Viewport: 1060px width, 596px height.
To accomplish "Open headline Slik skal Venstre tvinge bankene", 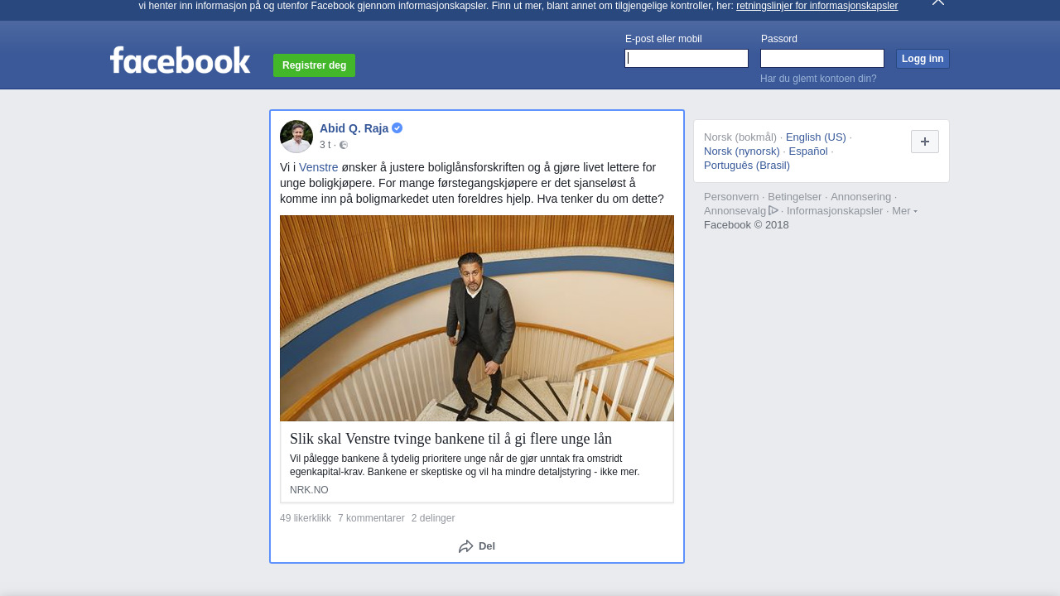I will point(450,439).
